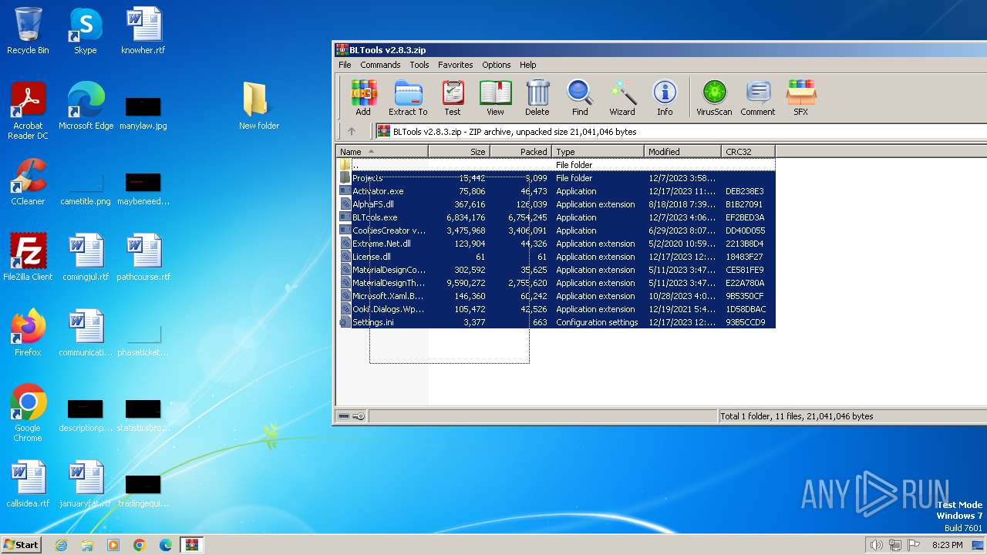Open Firefox desktop shortcut
Viewport: 987px width, 555px height.
[x=28, y=333]
